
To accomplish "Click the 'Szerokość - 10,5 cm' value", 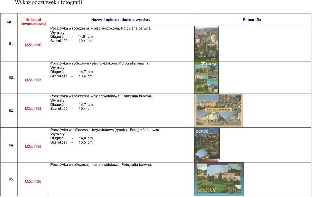I will 72,142.
